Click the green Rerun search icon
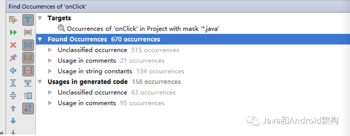 13,32
